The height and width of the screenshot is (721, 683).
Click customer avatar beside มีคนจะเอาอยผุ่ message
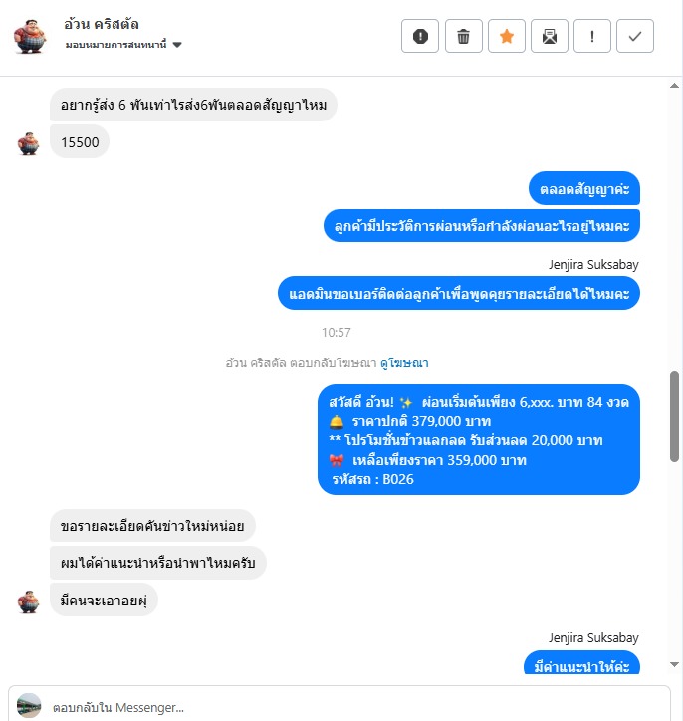tap(29, 601)
